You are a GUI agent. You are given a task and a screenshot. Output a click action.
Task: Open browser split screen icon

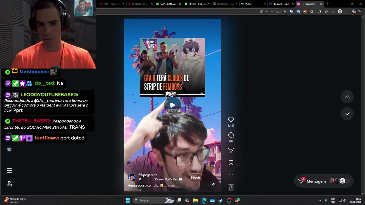coord(261,11)
